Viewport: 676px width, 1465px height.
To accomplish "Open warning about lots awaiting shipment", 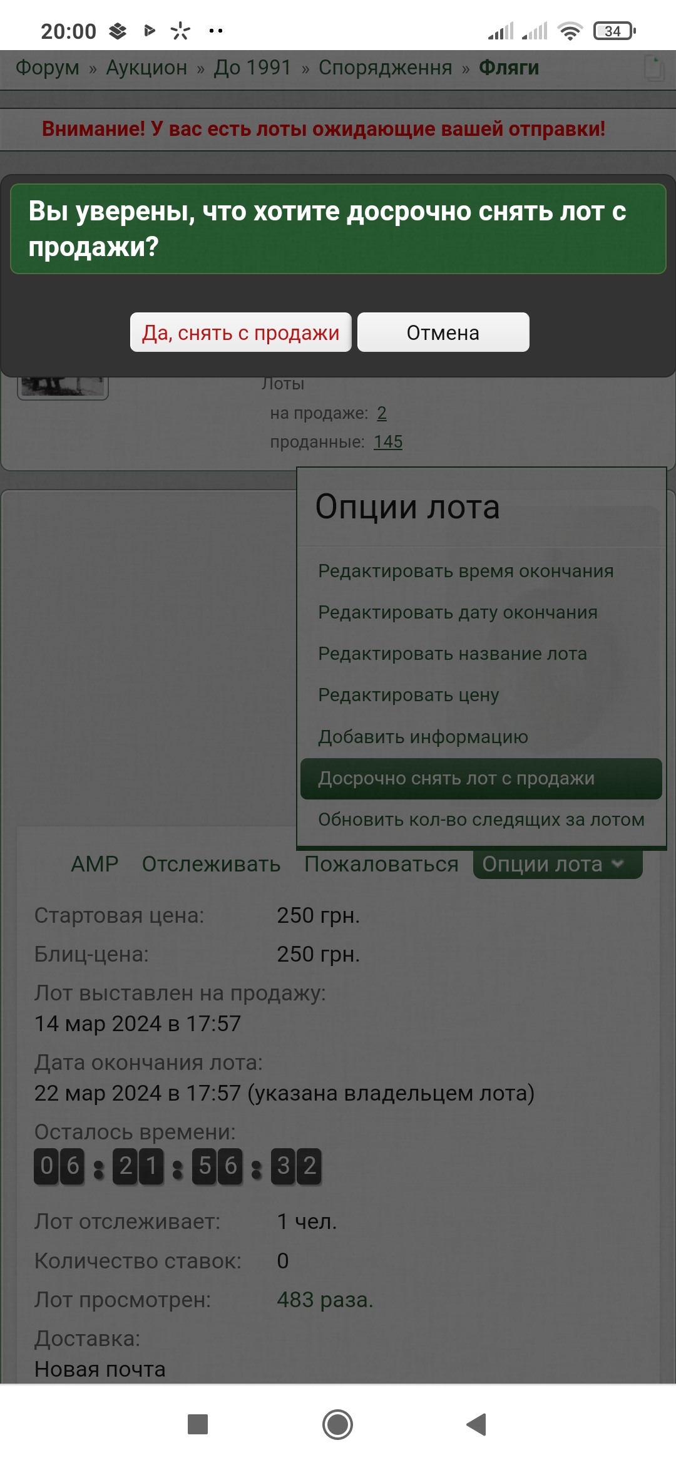I will point(324,129).
